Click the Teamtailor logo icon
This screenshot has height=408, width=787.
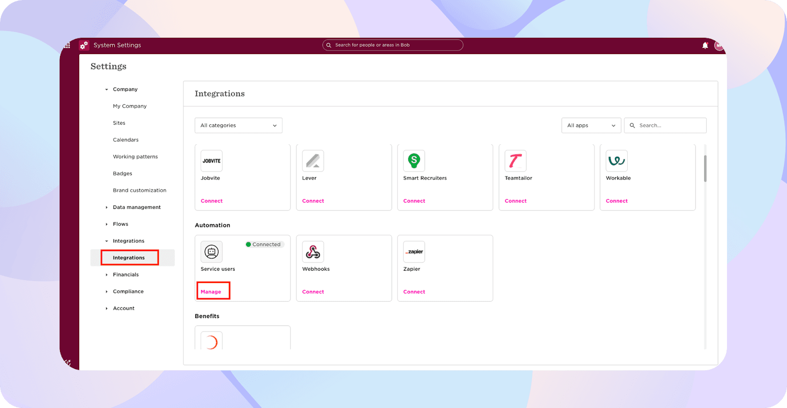515,161
